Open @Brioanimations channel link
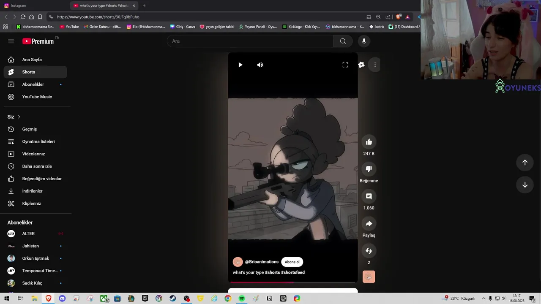 point(262,262)
